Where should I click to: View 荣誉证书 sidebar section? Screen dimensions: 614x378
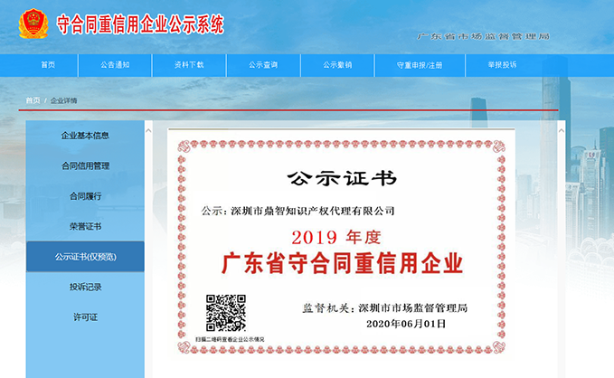pyautogui.click(x=85, y=226)
